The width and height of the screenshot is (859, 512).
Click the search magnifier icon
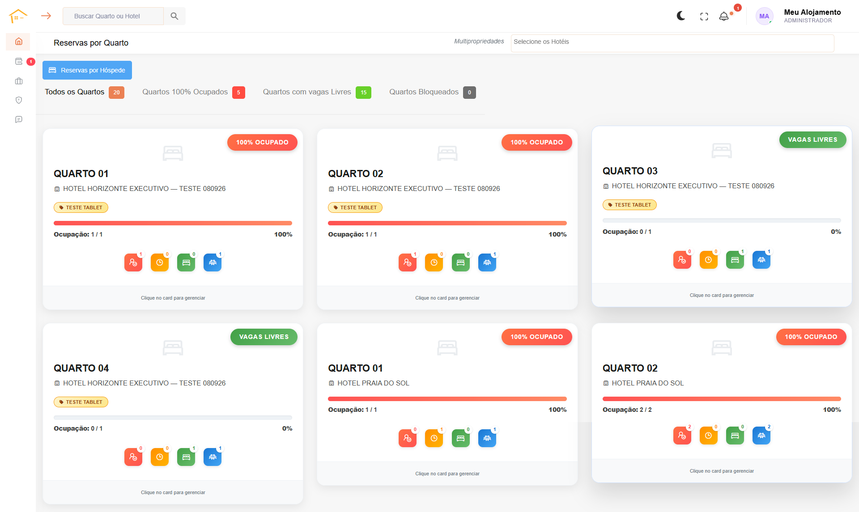tap(174, 16)
